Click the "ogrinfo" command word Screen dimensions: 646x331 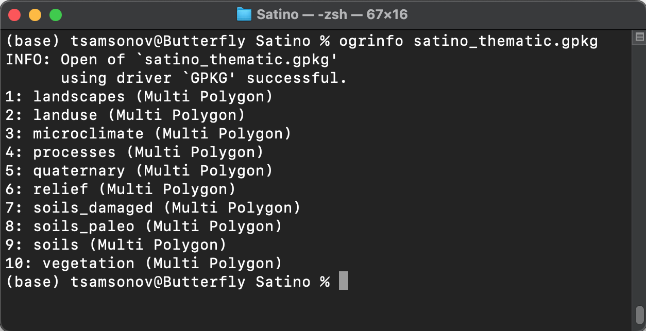371,41
